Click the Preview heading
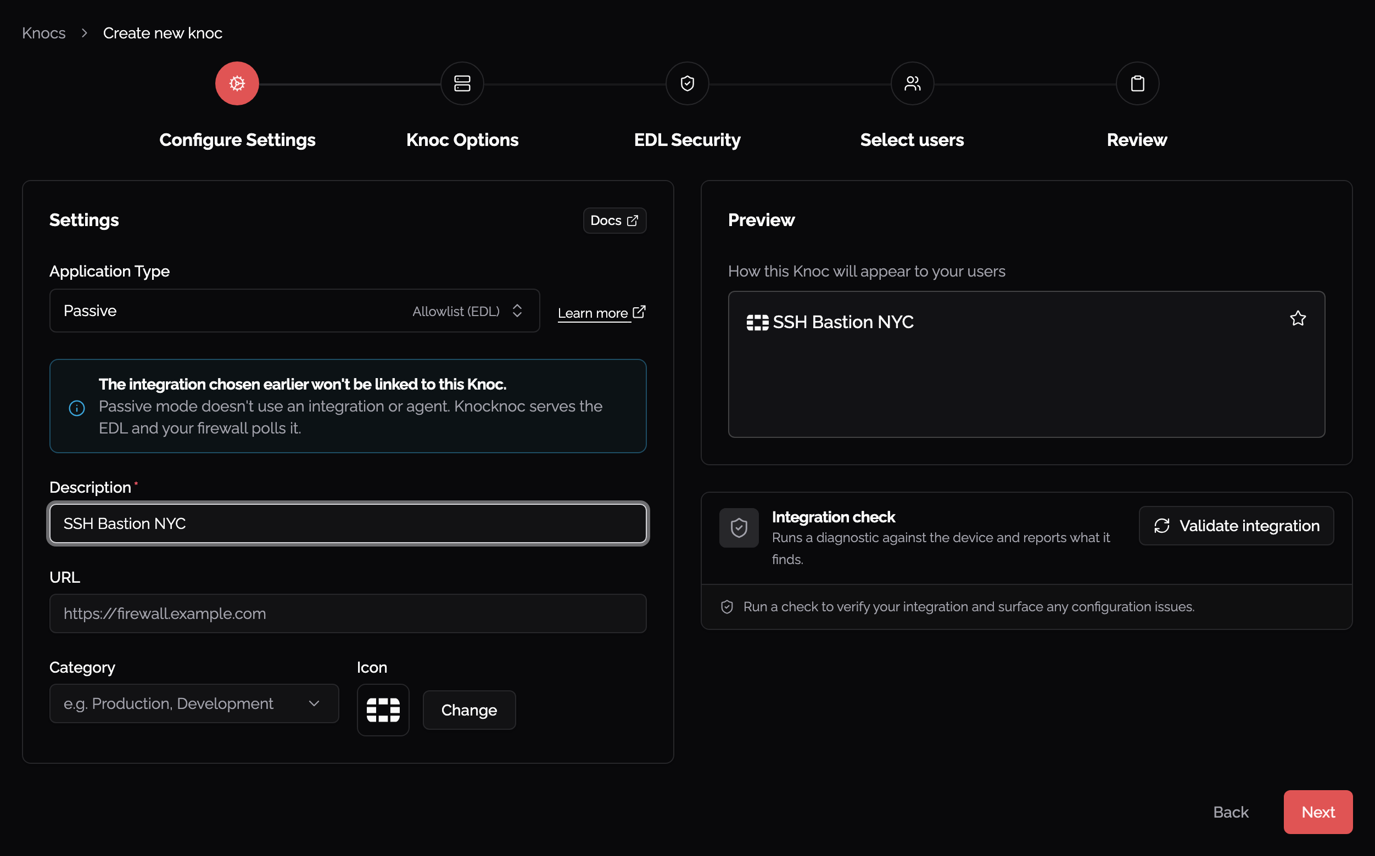 (761, 220)
